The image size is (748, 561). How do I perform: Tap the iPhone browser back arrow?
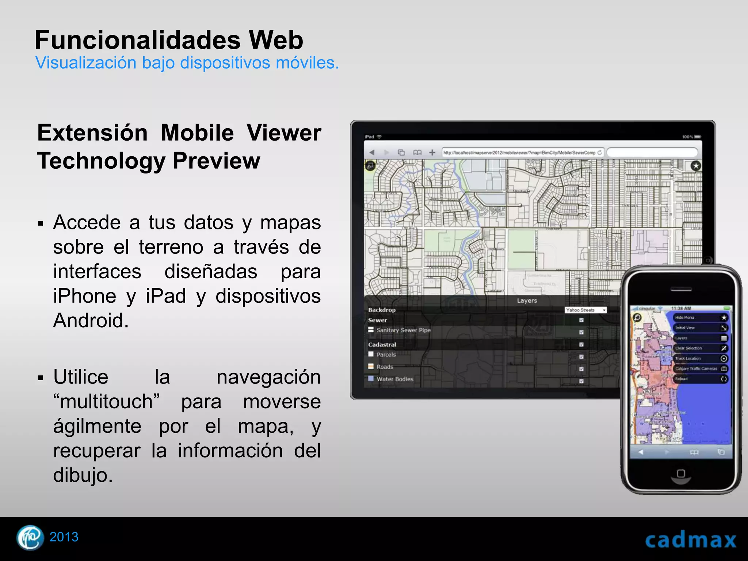click(x=641, y=452)
